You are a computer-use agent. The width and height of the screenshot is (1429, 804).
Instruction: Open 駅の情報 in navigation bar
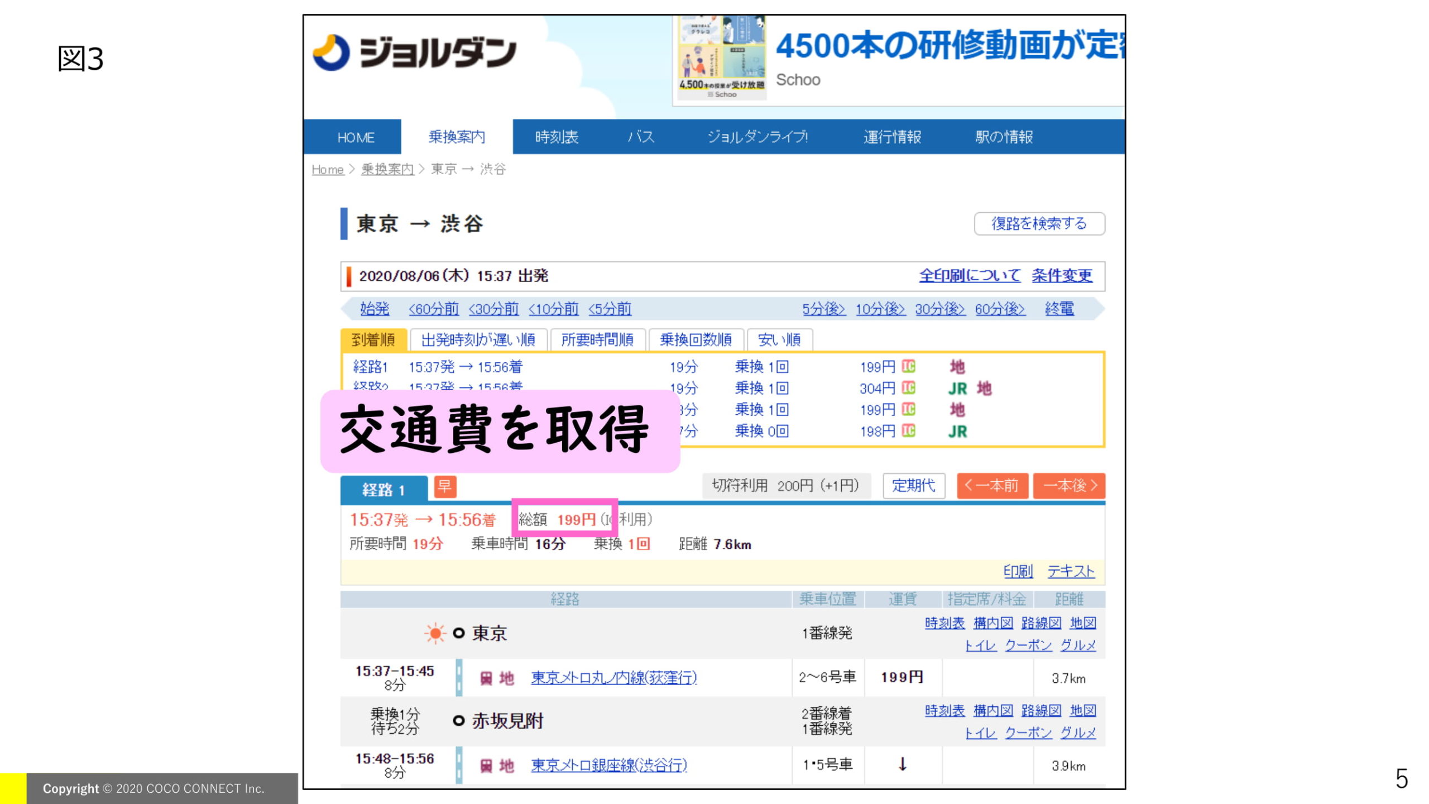point(1004,137)
